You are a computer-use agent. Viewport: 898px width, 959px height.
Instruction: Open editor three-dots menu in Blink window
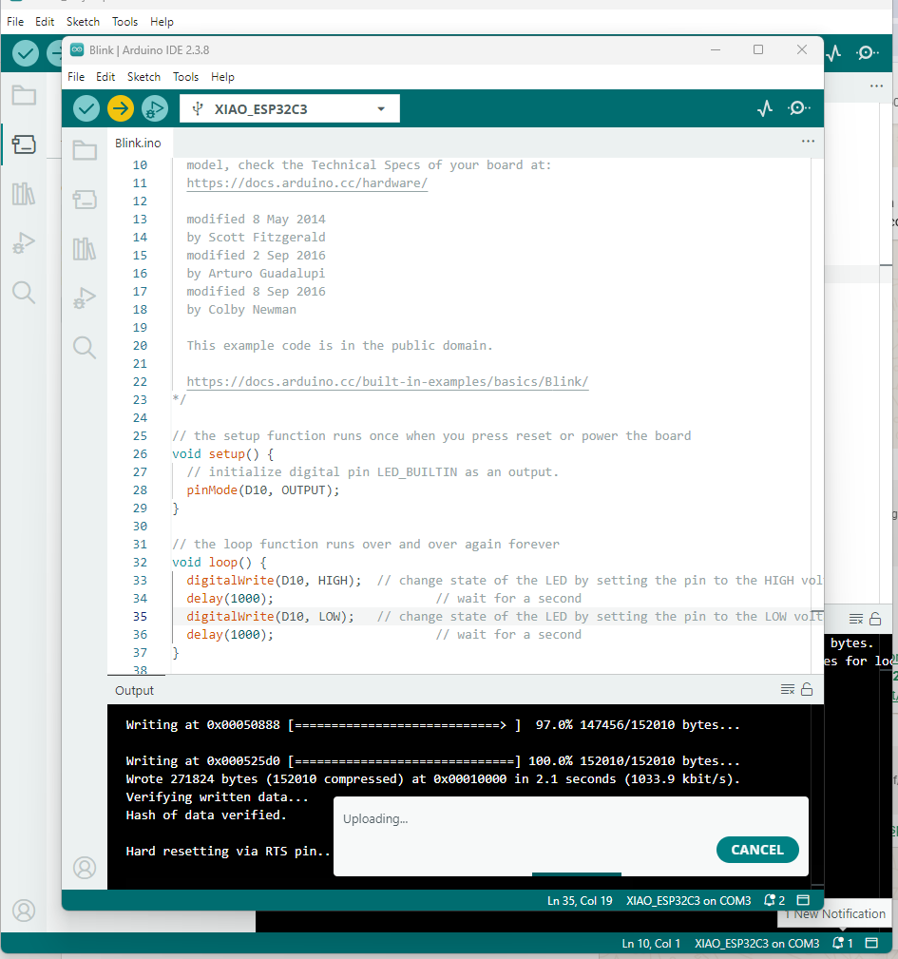[x=808, y=142]
